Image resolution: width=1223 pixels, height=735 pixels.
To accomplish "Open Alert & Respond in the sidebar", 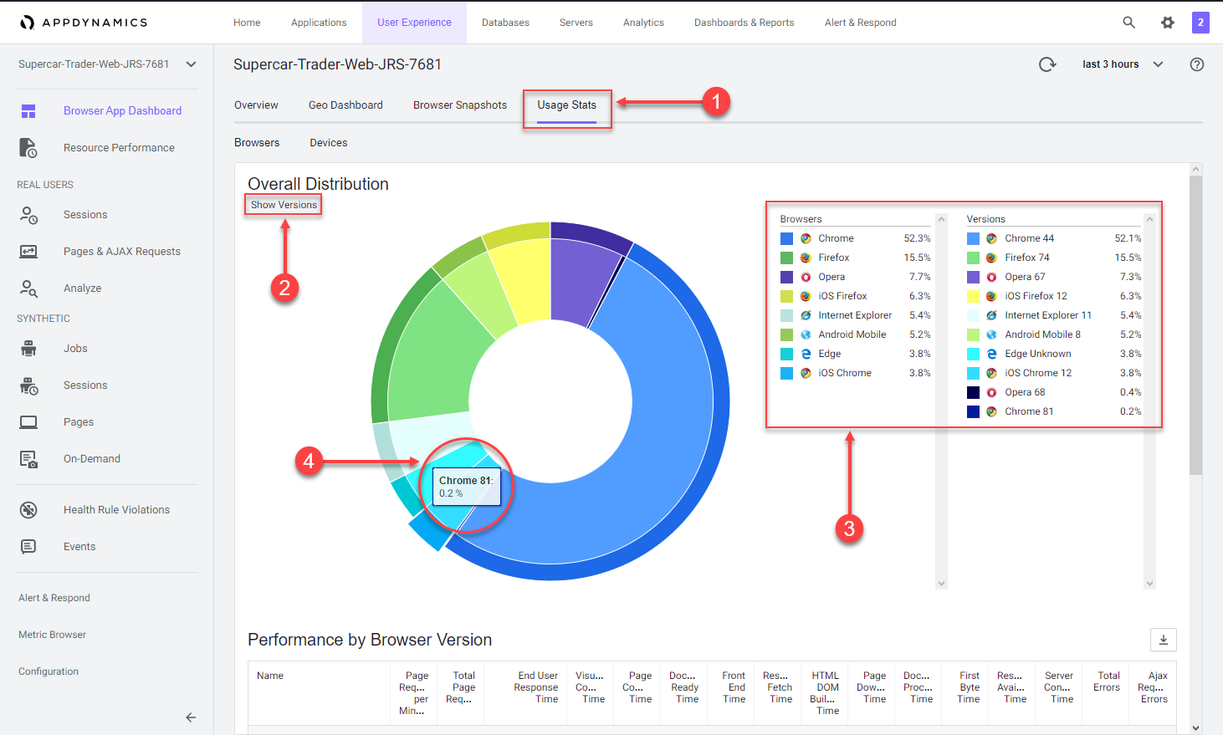I will [x=54, y=598].
